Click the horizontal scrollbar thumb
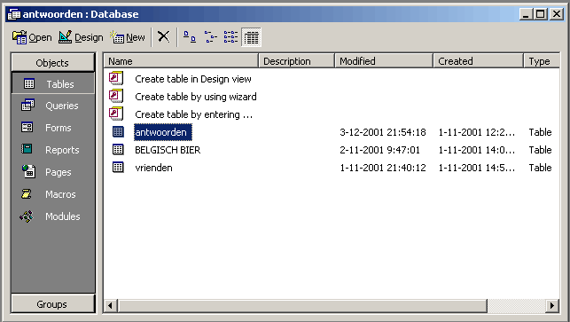Image resolution: width=570 pixels, height=322 pixels. tap(302, 305)
